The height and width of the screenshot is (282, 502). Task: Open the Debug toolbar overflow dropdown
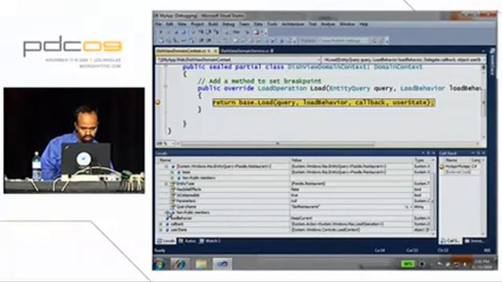[x=265, y=32]
